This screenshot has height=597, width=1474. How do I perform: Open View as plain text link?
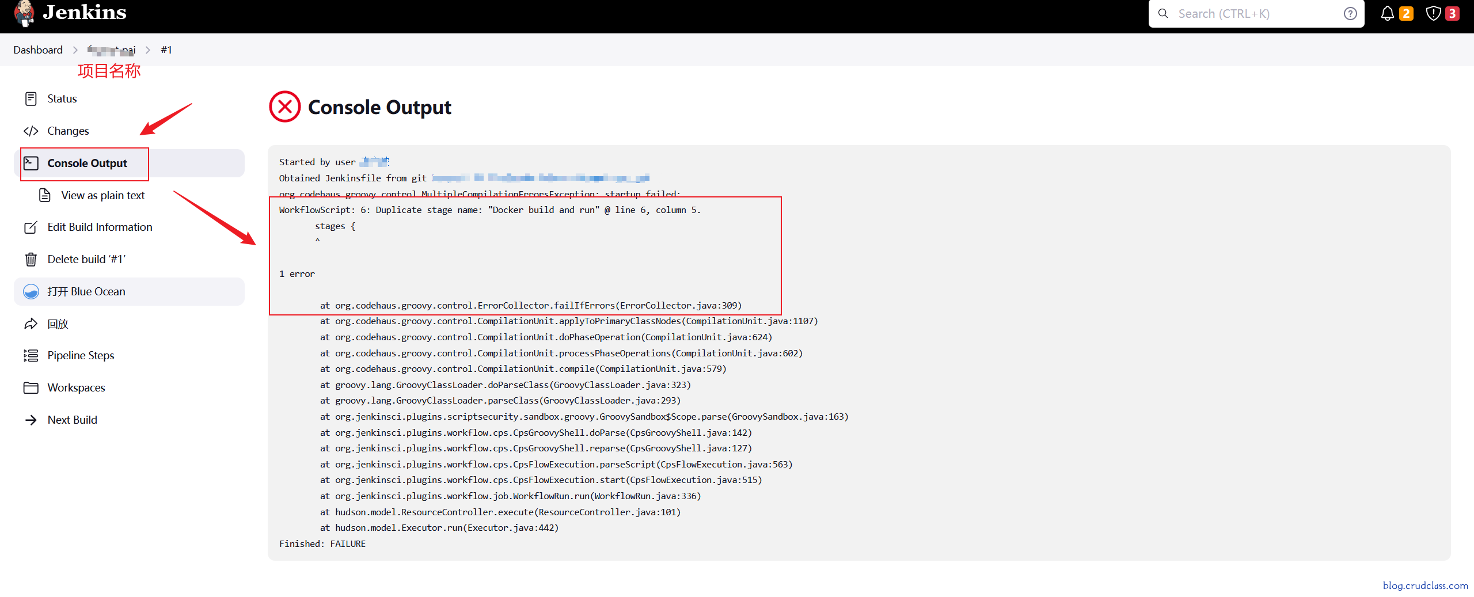tap(102, 196)
